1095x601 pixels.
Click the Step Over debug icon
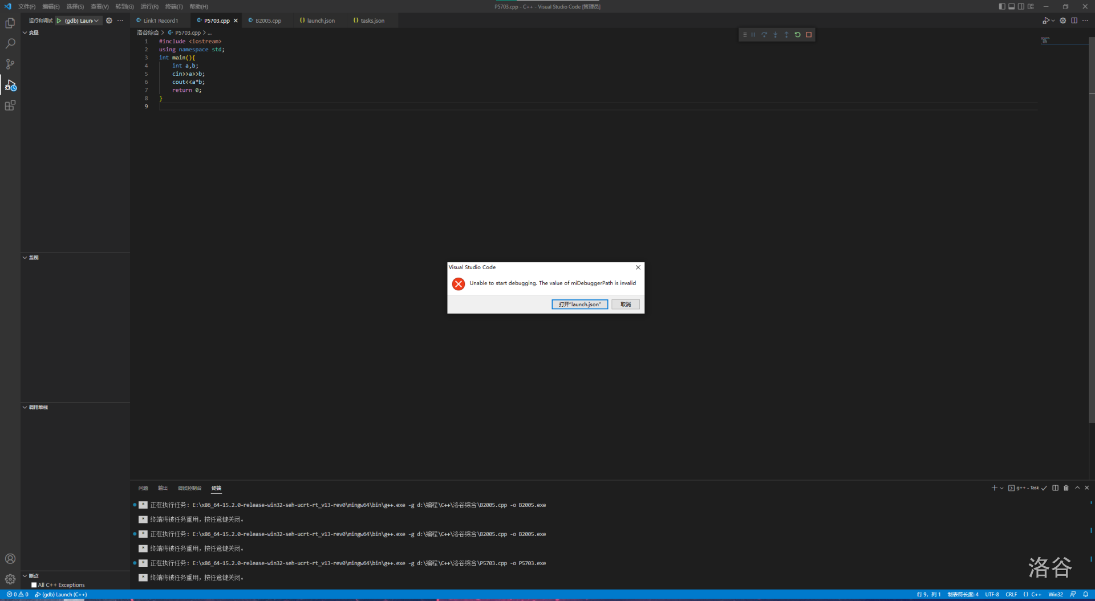coord(764,35)
